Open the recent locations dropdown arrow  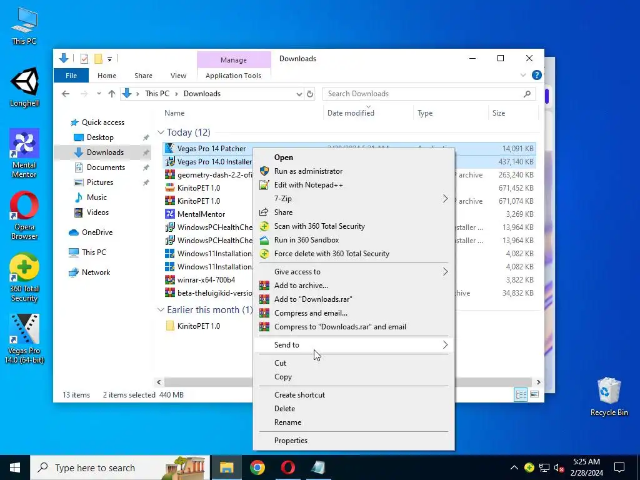[99, 94]
